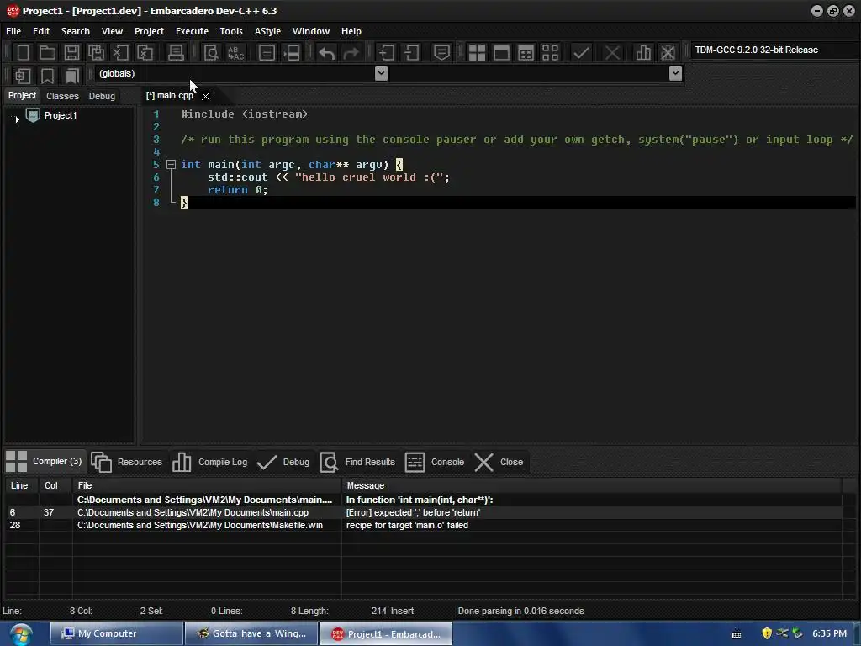Open the File menu
The height and width of the screenshot is (646, 861).
click(13, 31)
